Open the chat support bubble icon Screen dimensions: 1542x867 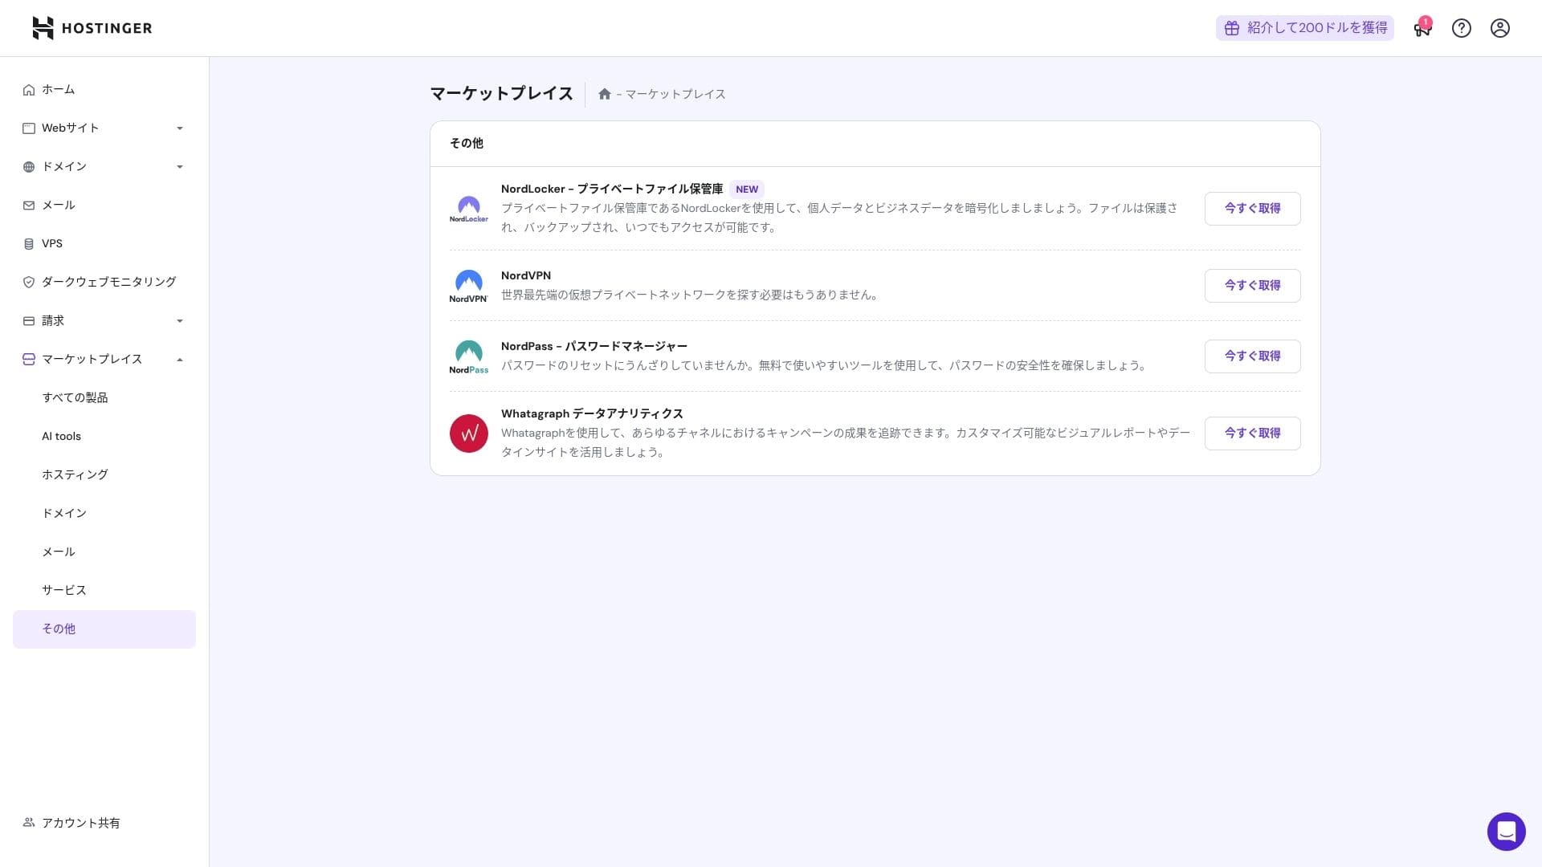[x=1507, y=832]
